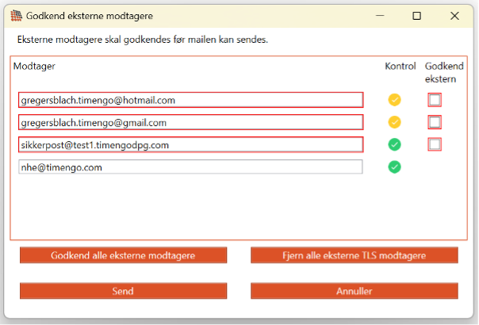The image size is (479, 325).
Task: Click the 'Godkend ekstern' column header
Action: point(444,72)
